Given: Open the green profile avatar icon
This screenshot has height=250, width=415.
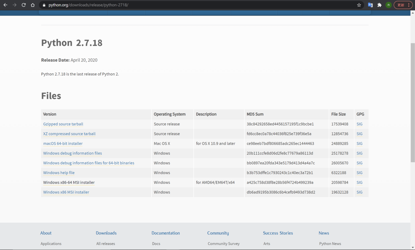Looking at the screenshot, I should (x=389, y=5).
